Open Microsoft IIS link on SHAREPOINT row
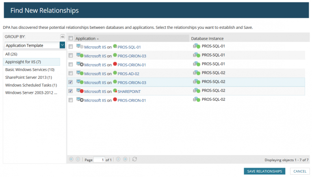 coord(95,91)
